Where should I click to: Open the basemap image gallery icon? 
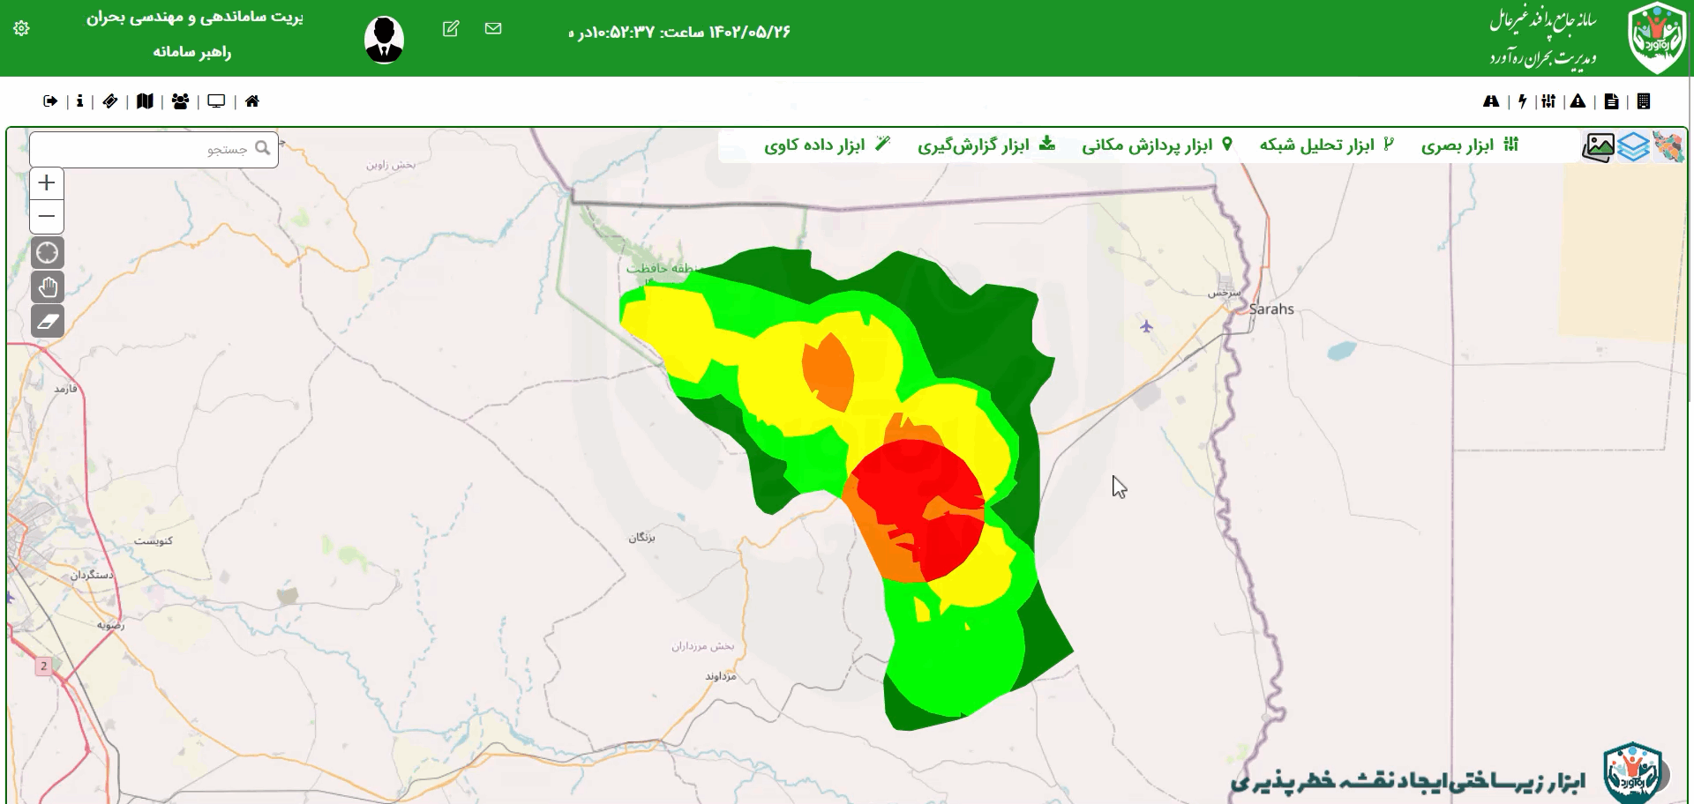[1598, 147]
